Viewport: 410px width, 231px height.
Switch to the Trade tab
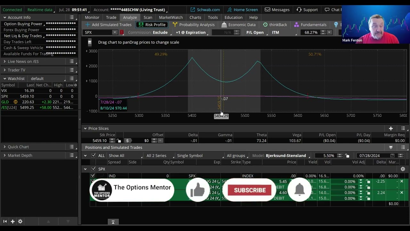pos(111,17)
